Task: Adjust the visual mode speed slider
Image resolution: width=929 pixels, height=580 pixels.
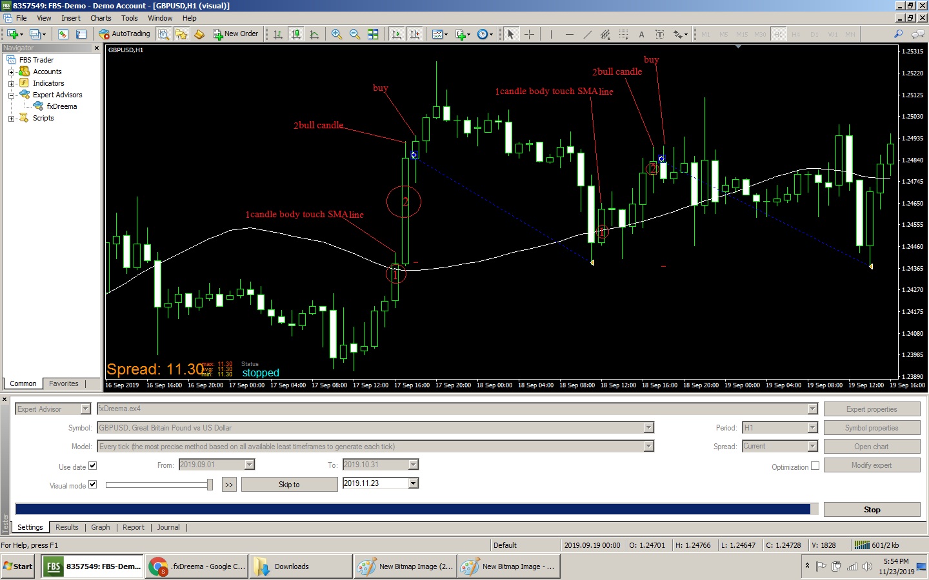Action: [x=210, y=485]
